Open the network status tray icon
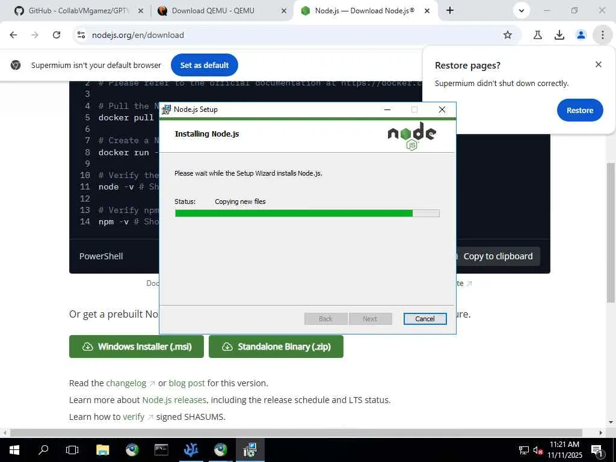 [524, 450]
